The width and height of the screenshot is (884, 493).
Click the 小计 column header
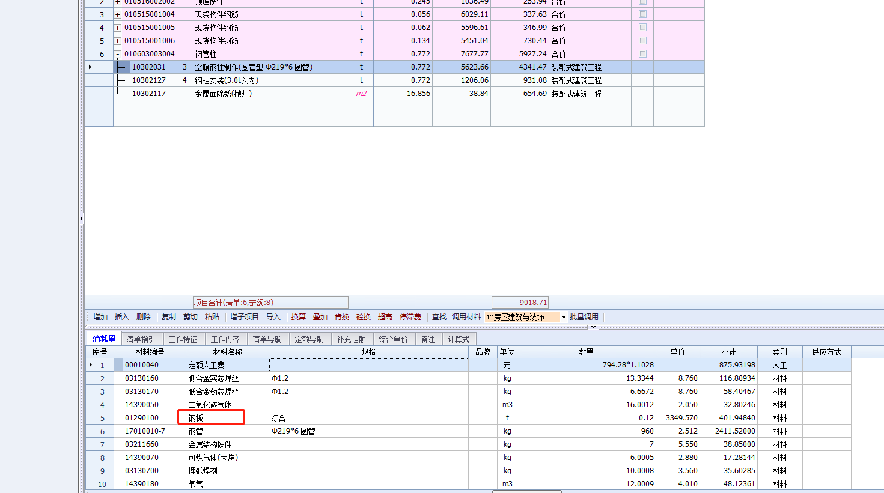click(x=729, y=352)
